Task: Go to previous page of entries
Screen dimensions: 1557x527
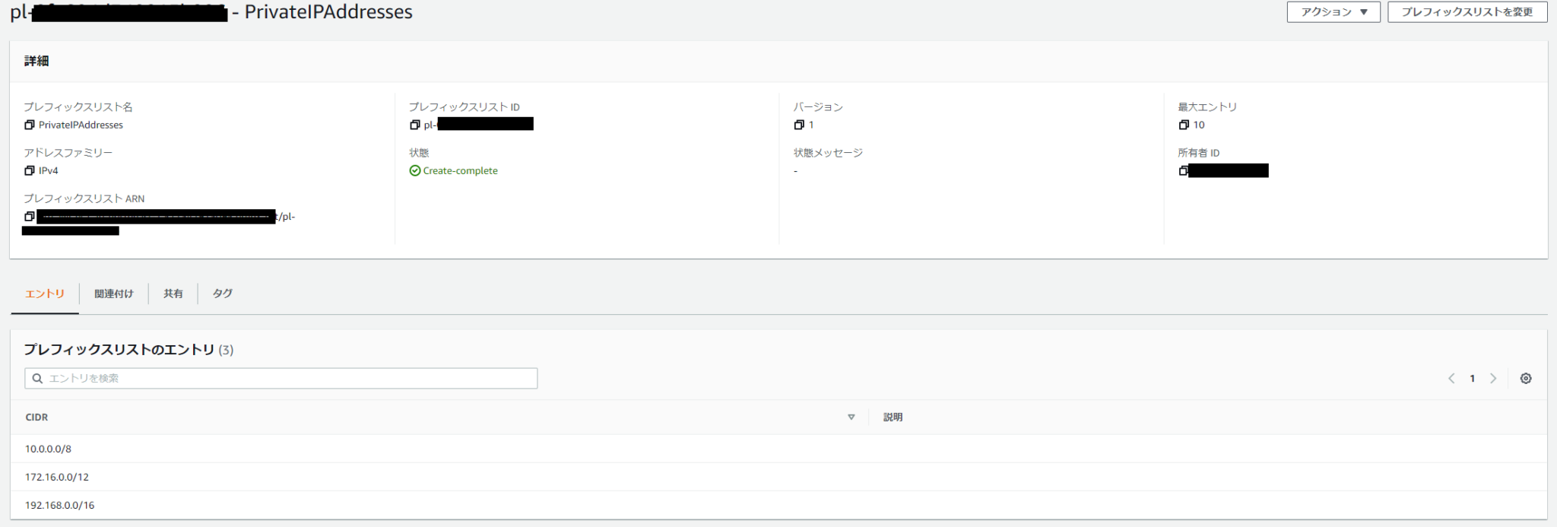Action: coord(1451,378)
